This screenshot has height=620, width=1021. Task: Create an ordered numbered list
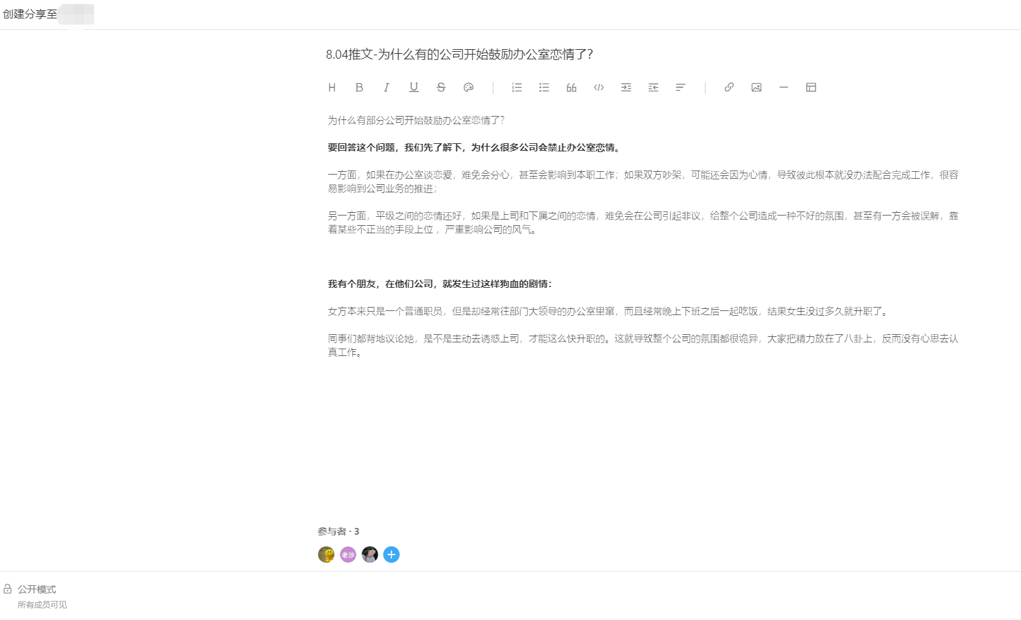click(517, 87)
